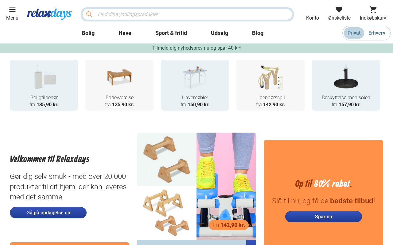Open the Udsalg menu item
This screenshot has width=393, height=245.
(x=220, y=33)
